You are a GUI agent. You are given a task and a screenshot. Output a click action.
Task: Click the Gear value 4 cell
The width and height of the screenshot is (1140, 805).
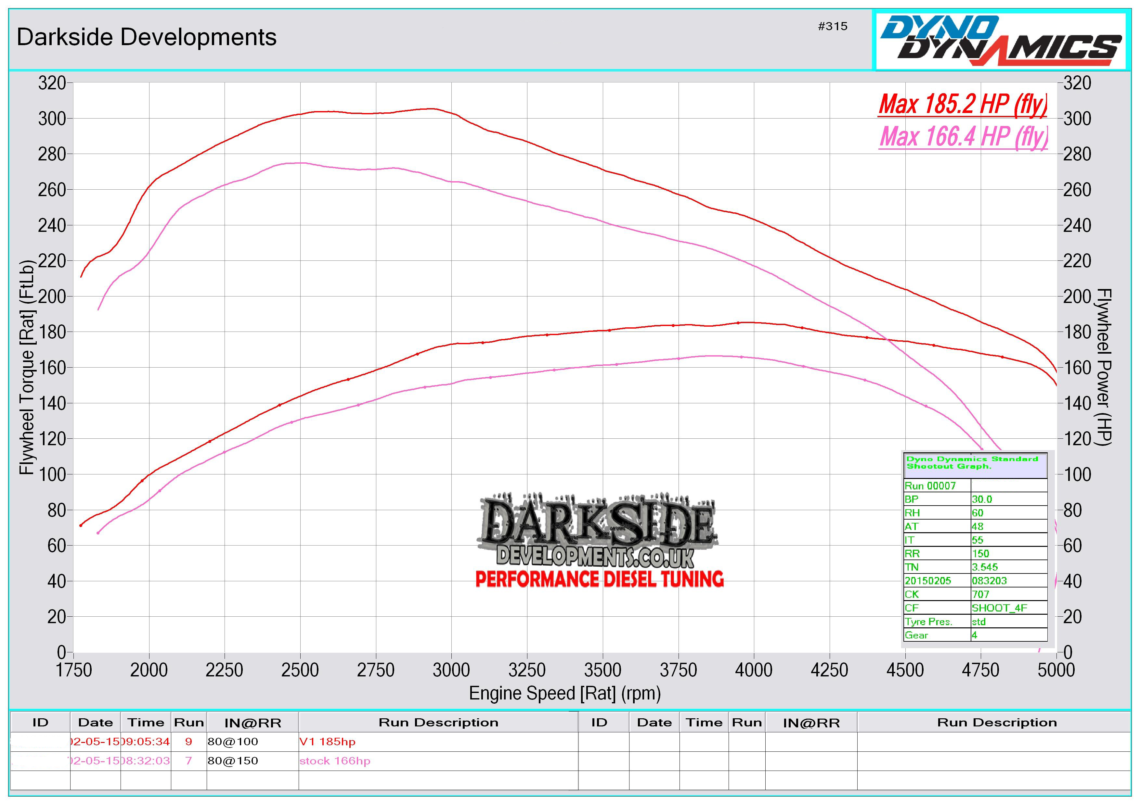coord(975,635)
